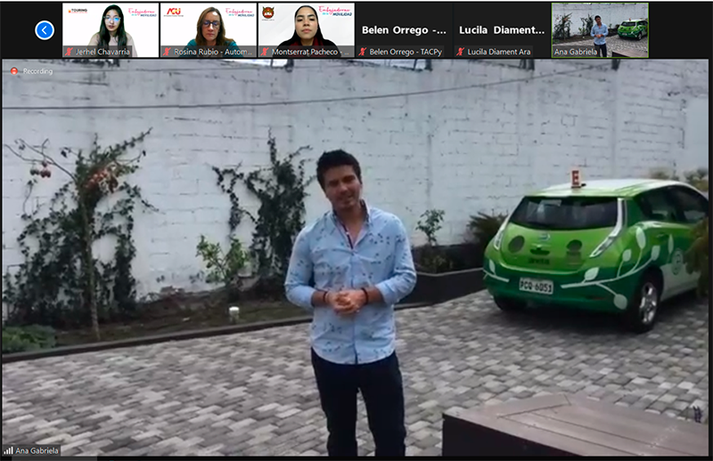Click muted mic icon beside Montserrat Pacheco
The width and height of the screenshot is (713, 461).
point(265,52)
